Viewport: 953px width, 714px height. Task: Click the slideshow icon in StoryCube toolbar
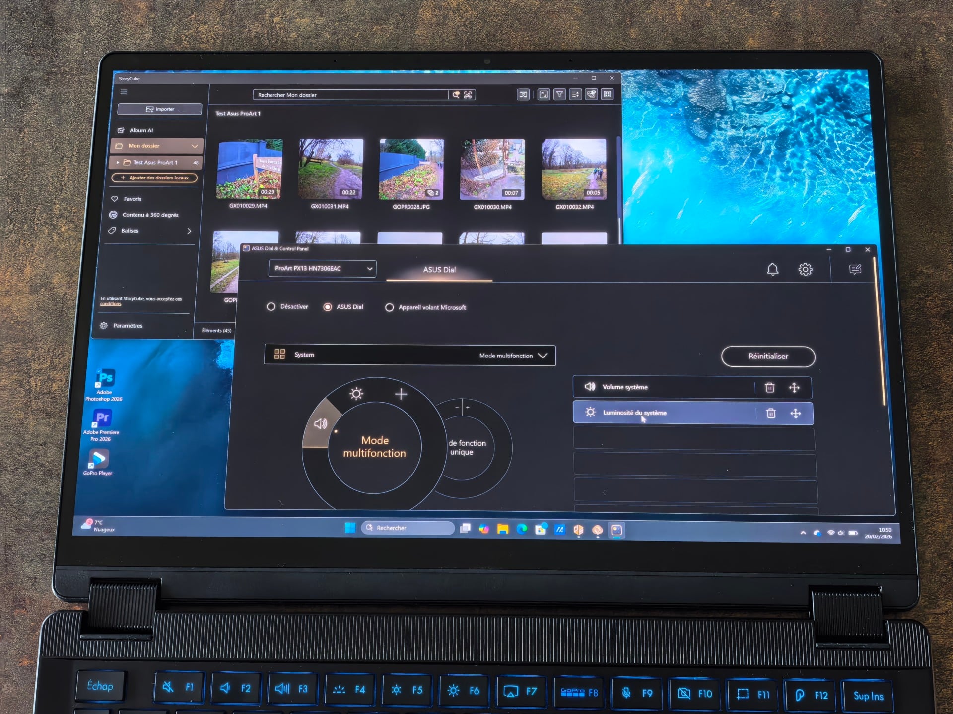(523, 94)
